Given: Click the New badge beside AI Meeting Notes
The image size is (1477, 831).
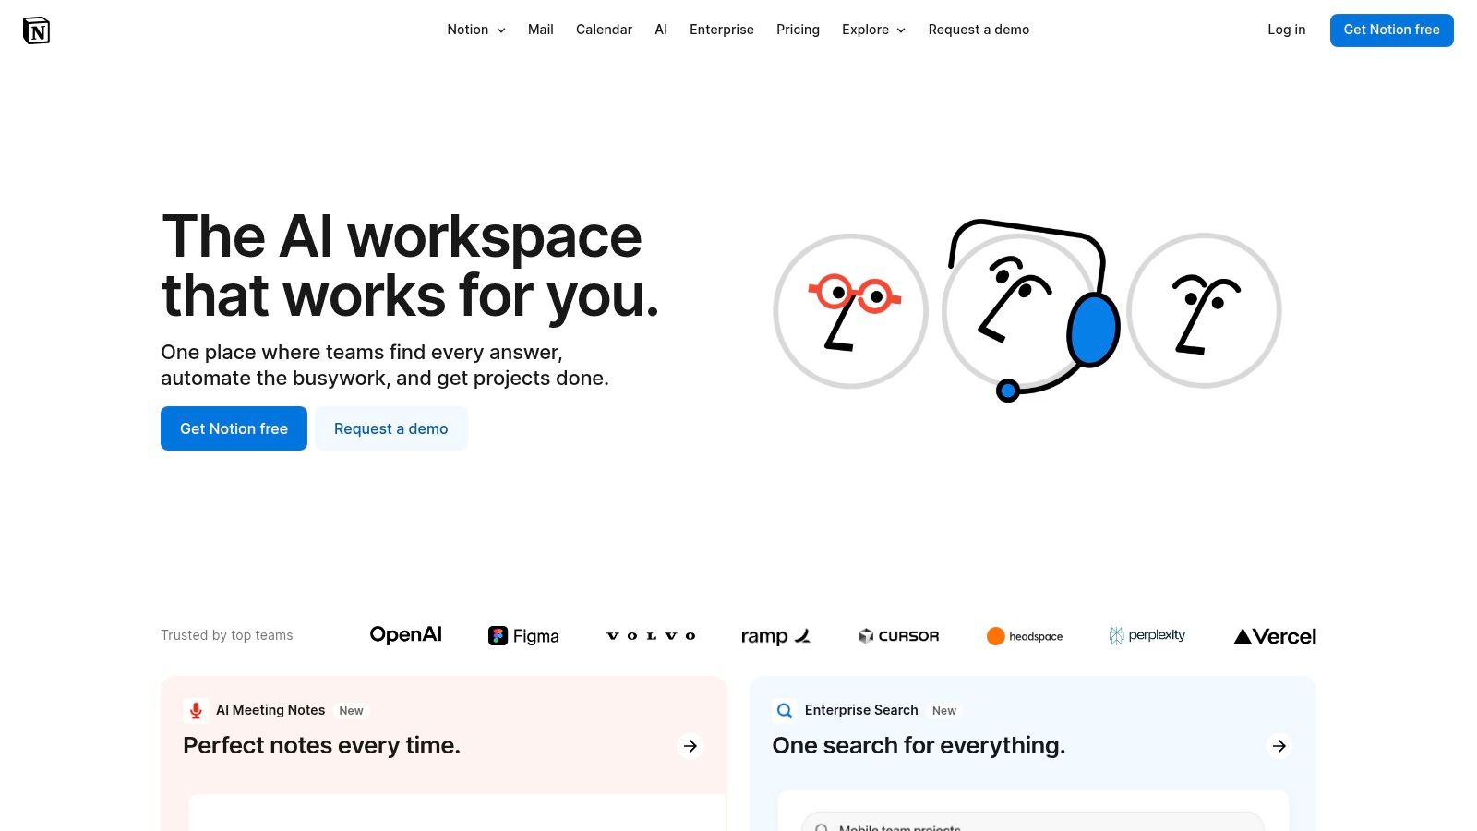Looking at the screenshot, I should 351,711.
